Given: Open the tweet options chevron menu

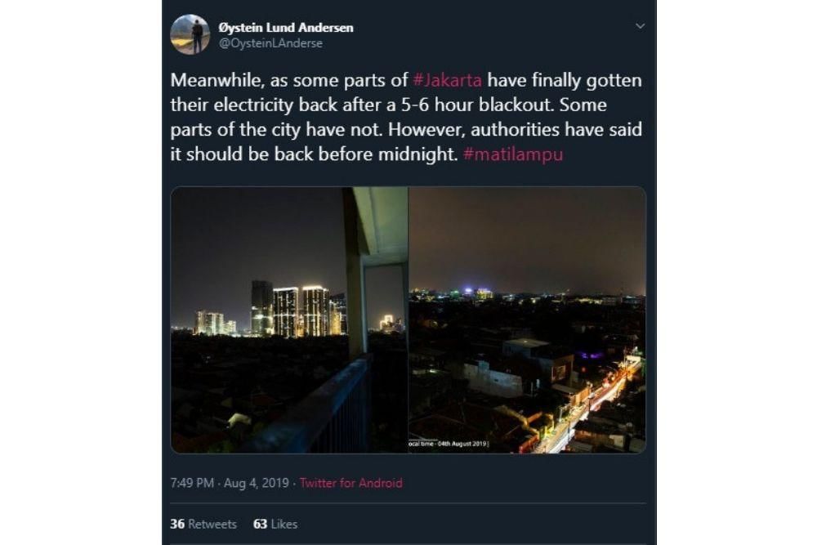Looking at the screenshot, I should click(x=640, y=26).
